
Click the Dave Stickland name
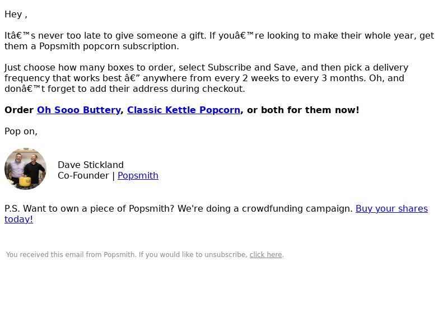pyautogui.click(x=91, y=165)
